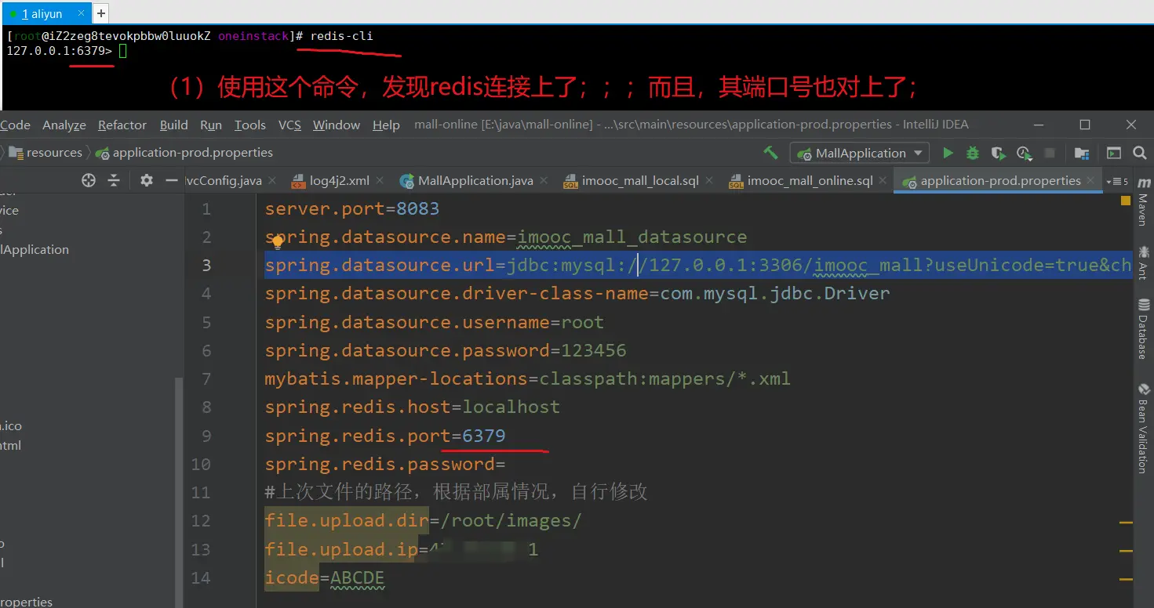
Task: Open the VCS menu
Action: click(289, 125)
